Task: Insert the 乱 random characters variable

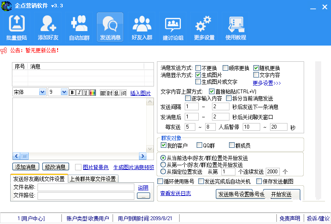Action: coord(116,93)
